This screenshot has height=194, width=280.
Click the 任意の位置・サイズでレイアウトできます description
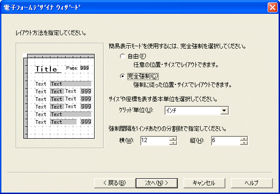176,65
